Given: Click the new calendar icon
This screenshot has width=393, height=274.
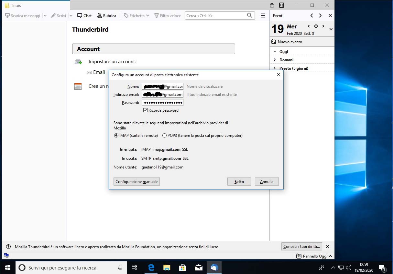Looking at the screenshot, I should [78, 86].
